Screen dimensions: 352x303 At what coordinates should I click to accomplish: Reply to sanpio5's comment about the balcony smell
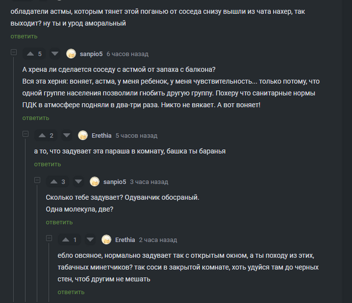[x=36, y=118]
